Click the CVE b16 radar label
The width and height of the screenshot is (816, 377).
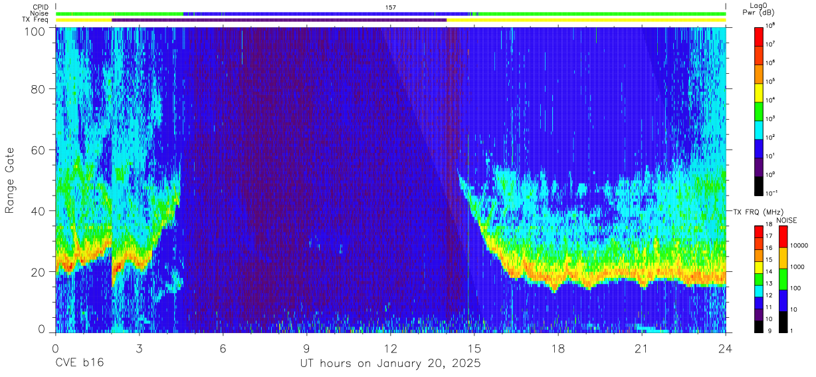79,364
